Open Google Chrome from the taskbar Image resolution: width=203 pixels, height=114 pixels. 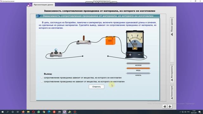coord(44,112)
